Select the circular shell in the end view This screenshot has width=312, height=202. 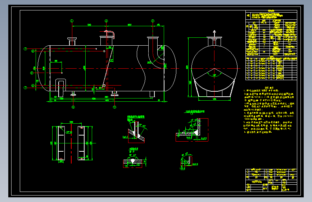point(214,68)
